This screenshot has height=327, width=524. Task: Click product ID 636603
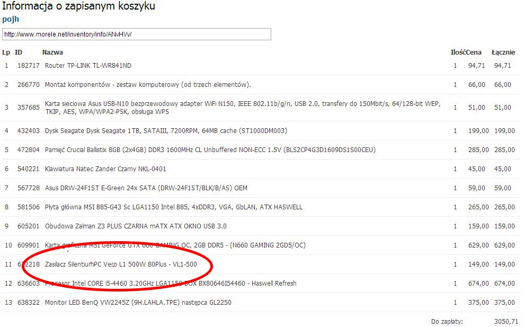point(29,283)
